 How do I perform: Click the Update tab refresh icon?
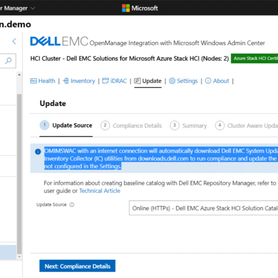137,81
